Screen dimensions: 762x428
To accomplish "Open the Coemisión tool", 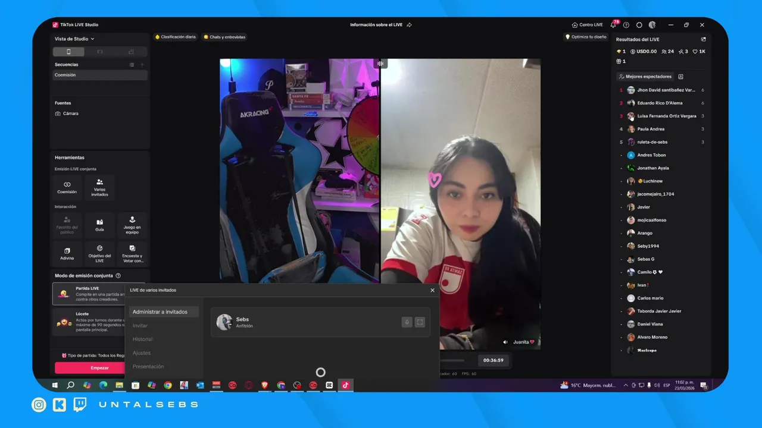I will point(67,187).
